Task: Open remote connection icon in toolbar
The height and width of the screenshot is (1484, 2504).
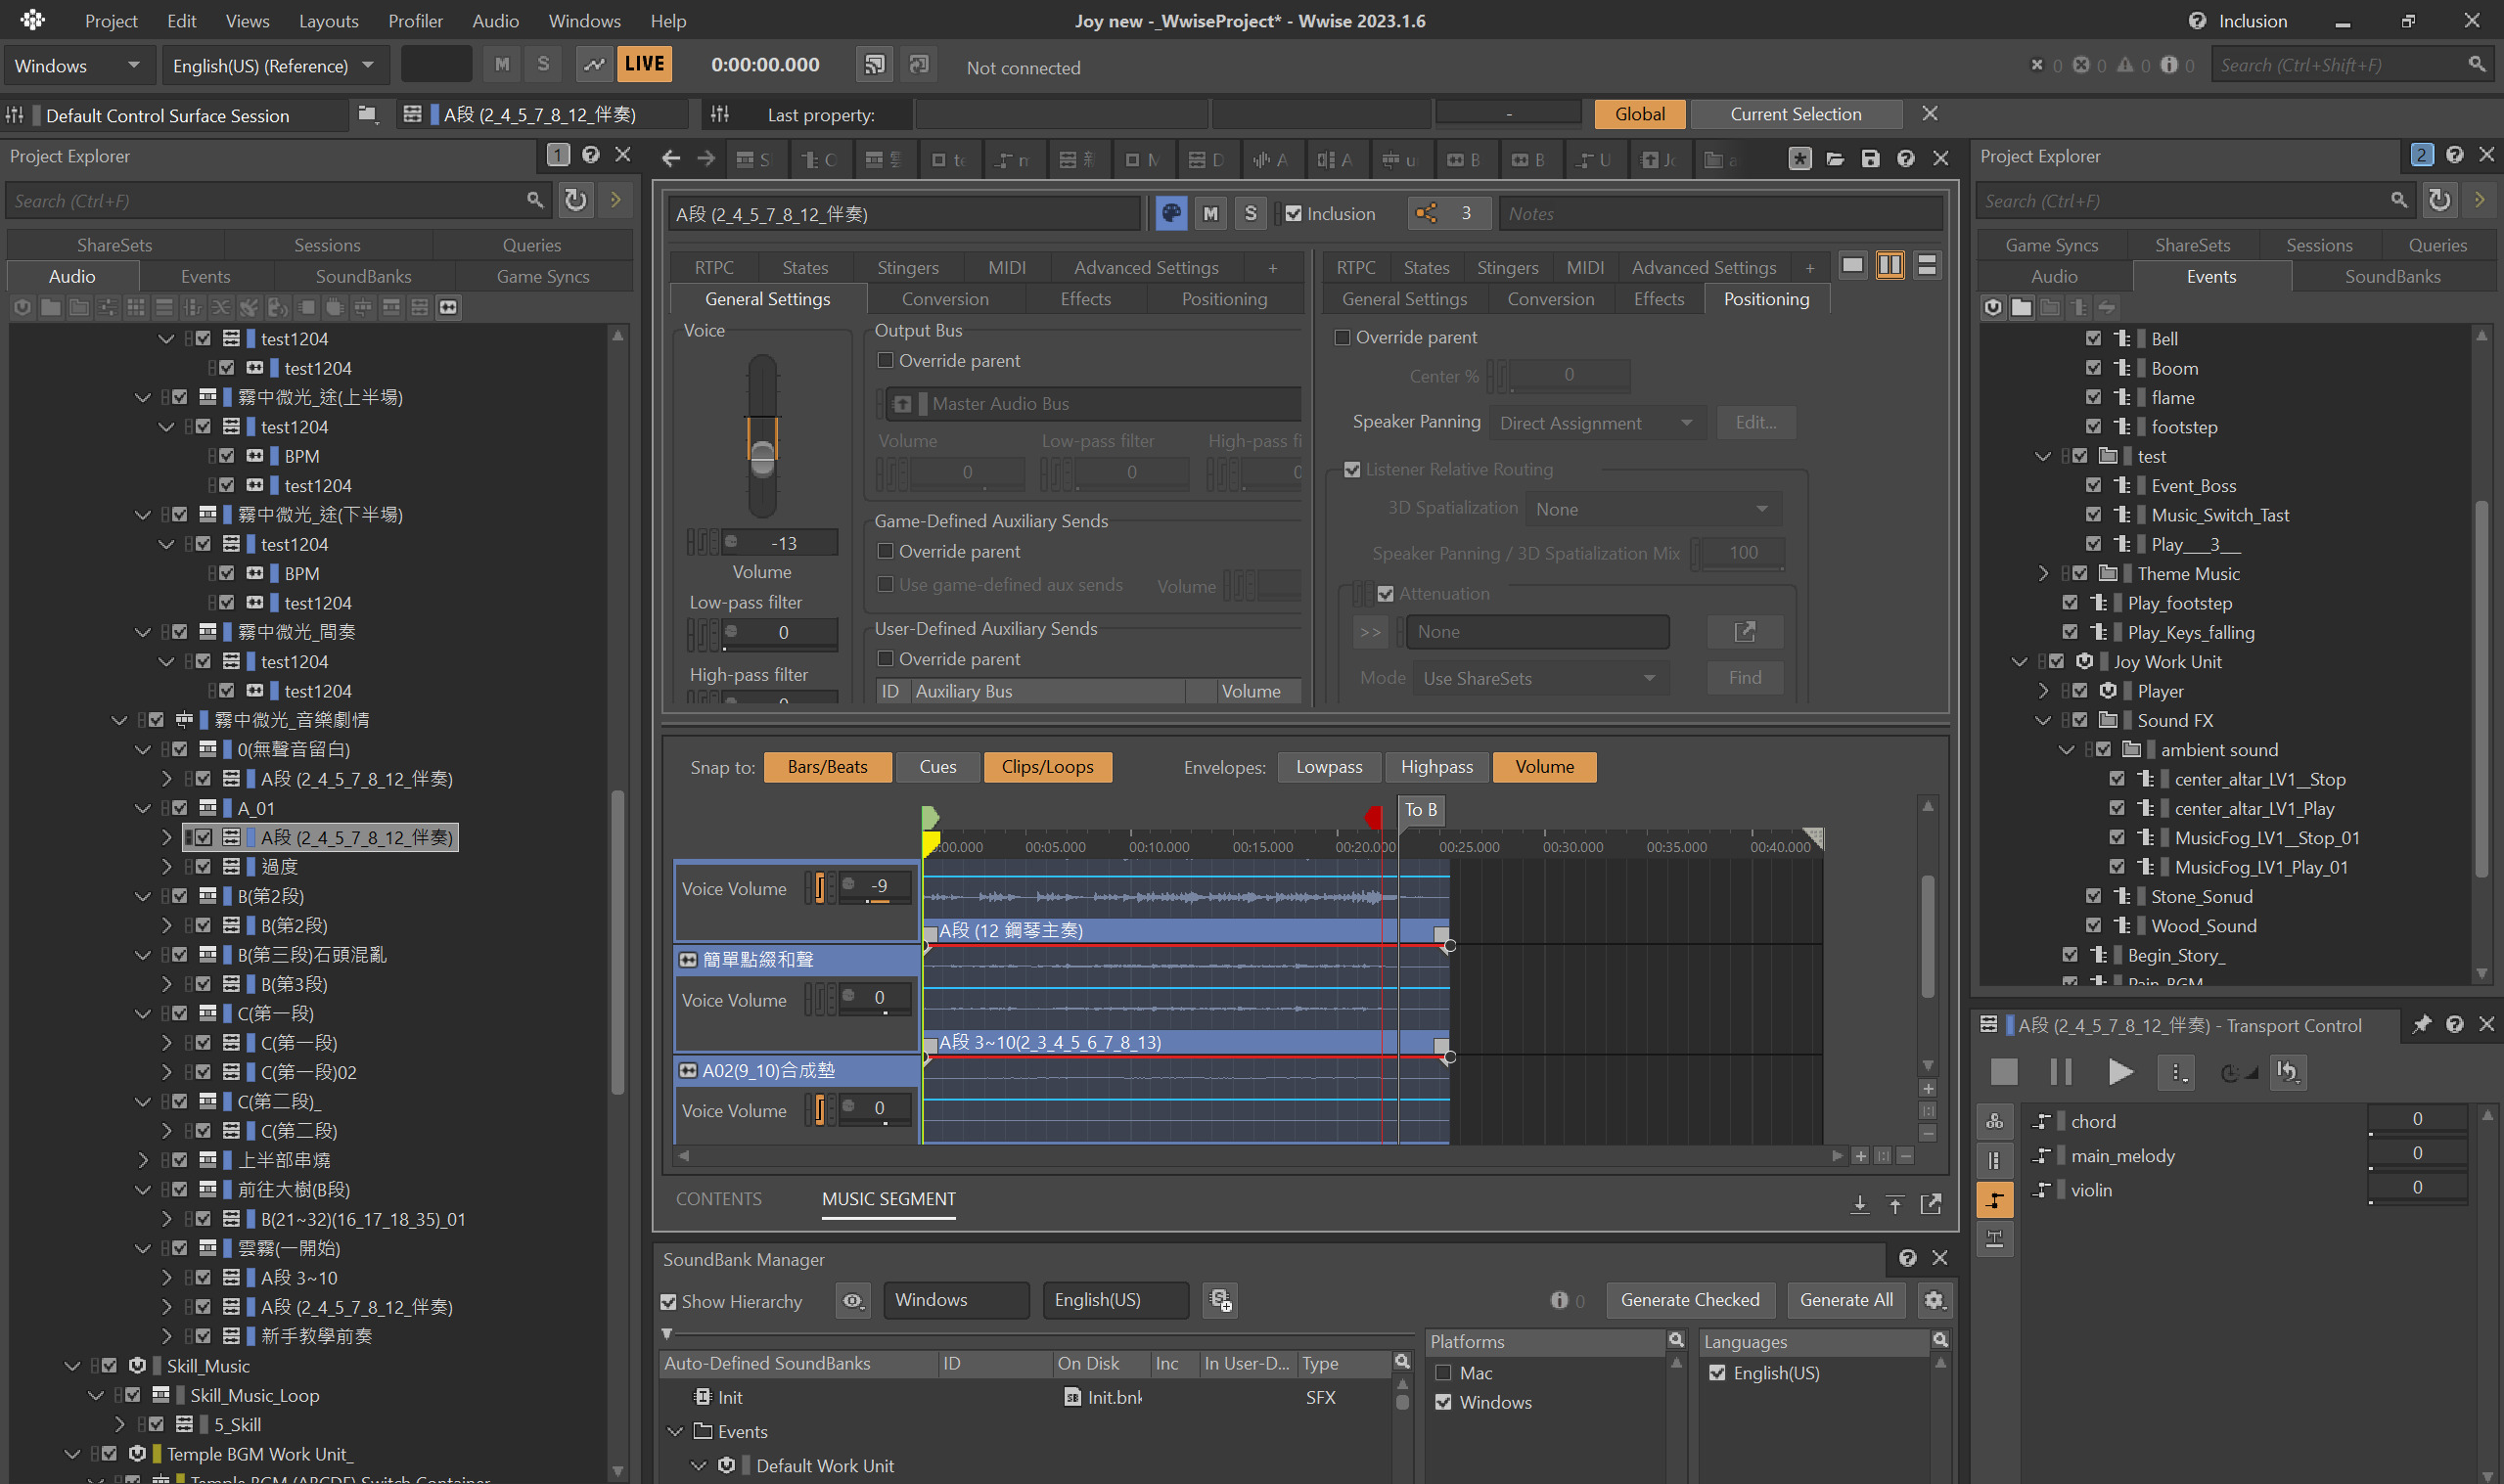Action: [x=874, y=65]
